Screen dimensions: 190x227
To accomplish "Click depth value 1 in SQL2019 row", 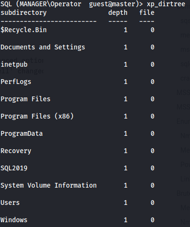I will [126, 168].
